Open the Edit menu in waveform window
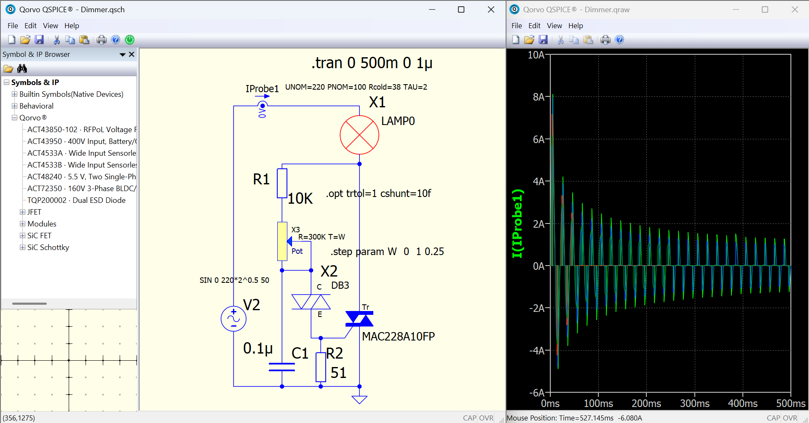The image size is (809, 423). 534,26
